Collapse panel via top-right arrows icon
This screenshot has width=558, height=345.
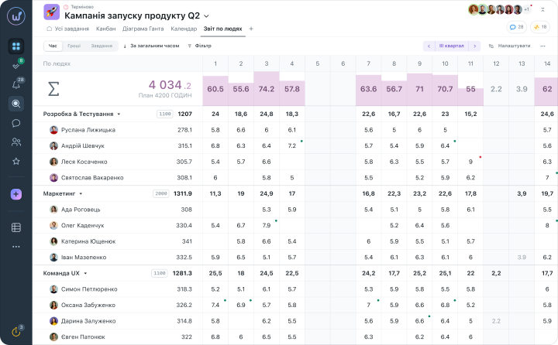pyautogui.click(x=542, y=9)
